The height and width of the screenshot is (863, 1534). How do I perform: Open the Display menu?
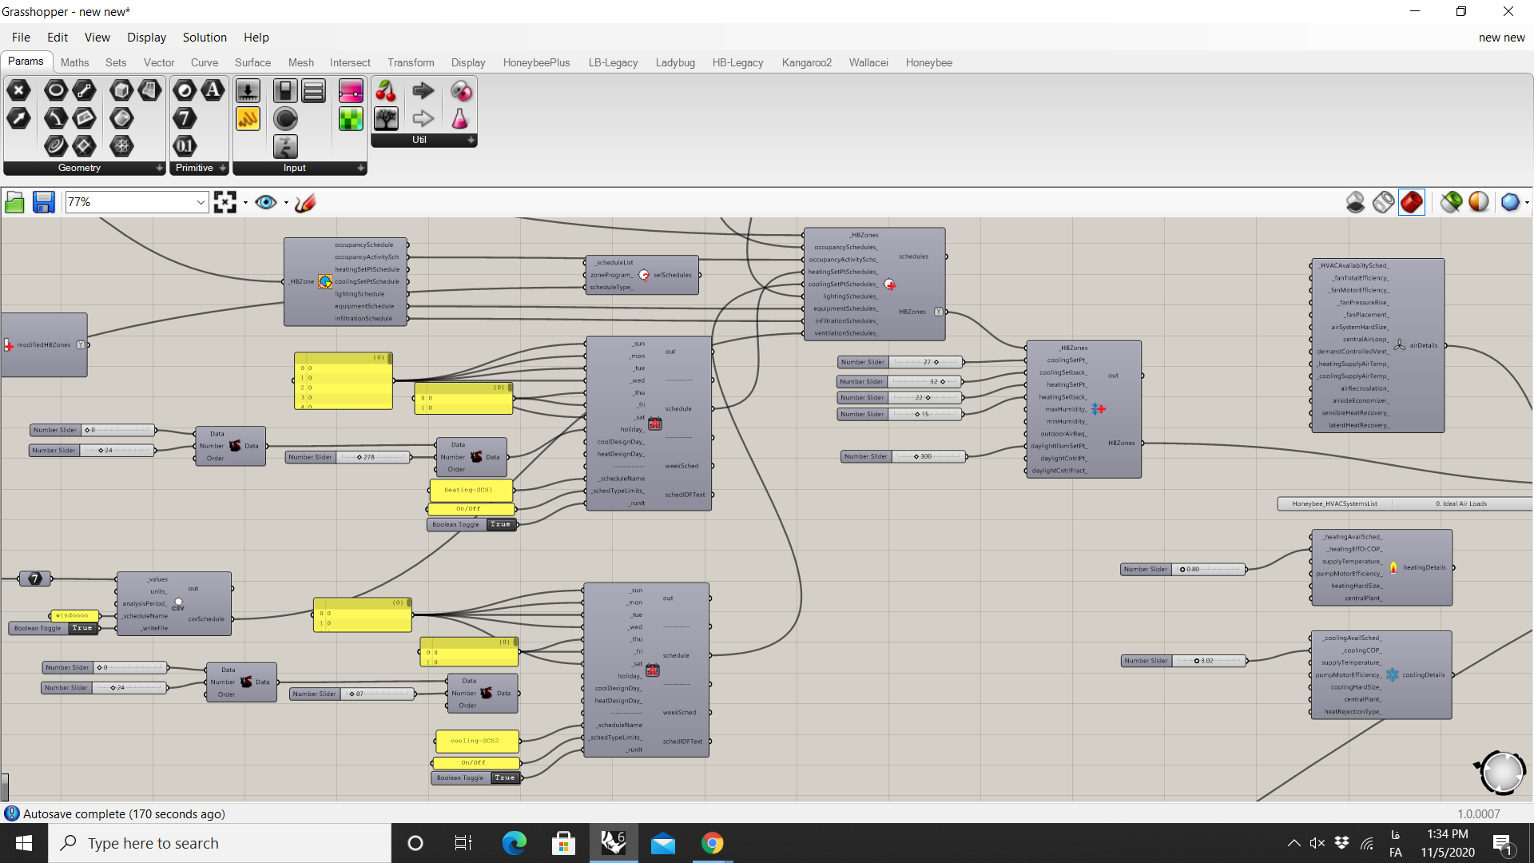point(146,38)
